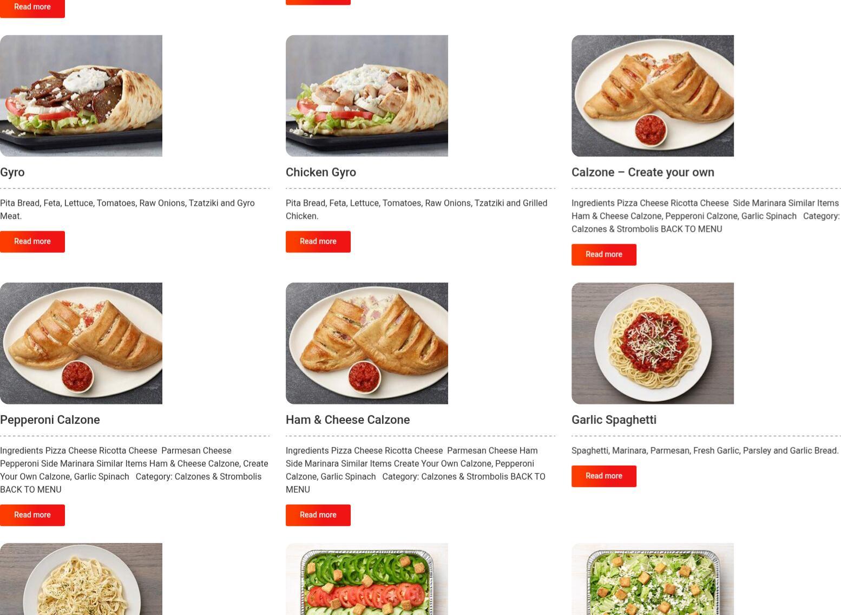The width and height of the screenshot is (841, 615).
Task: Open the Gyro product image
Action: click(81, 96)
